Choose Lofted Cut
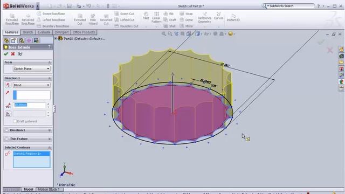Screen dimensions: 345x194 point(125,20)
